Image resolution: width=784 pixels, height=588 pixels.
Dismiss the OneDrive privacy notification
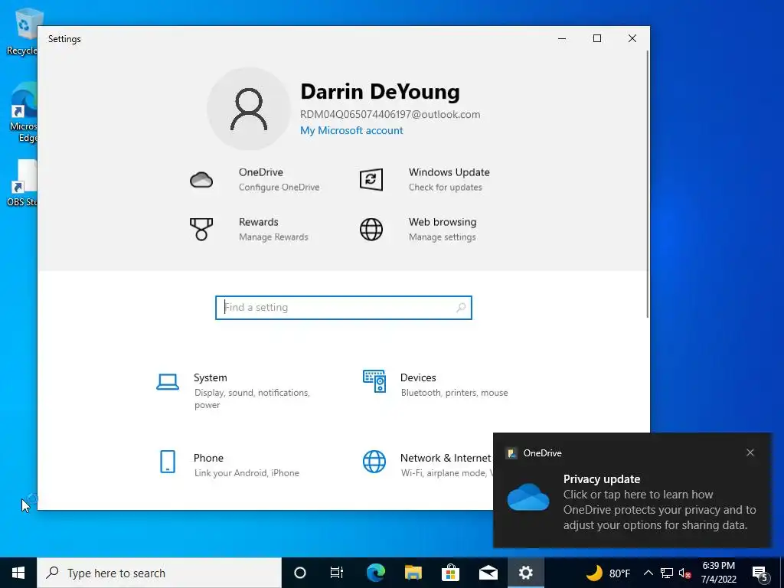pos(750,452)
